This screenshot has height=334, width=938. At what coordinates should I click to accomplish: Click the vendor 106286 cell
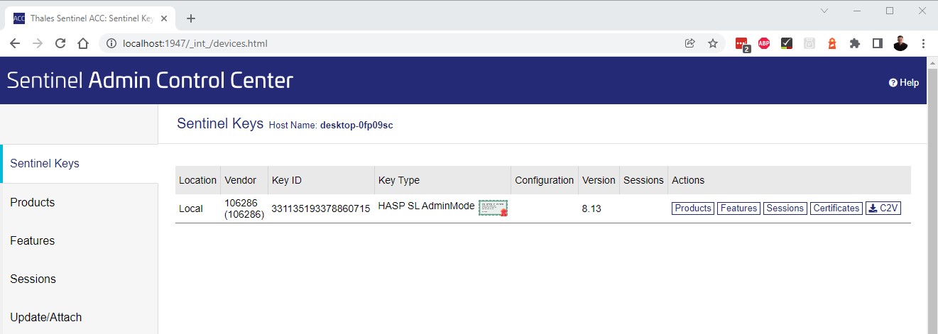click(x=244, y=208)
